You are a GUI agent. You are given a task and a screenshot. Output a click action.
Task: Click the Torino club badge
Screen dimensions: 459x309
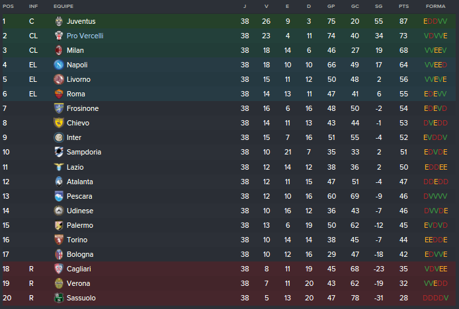coord(59,240)
